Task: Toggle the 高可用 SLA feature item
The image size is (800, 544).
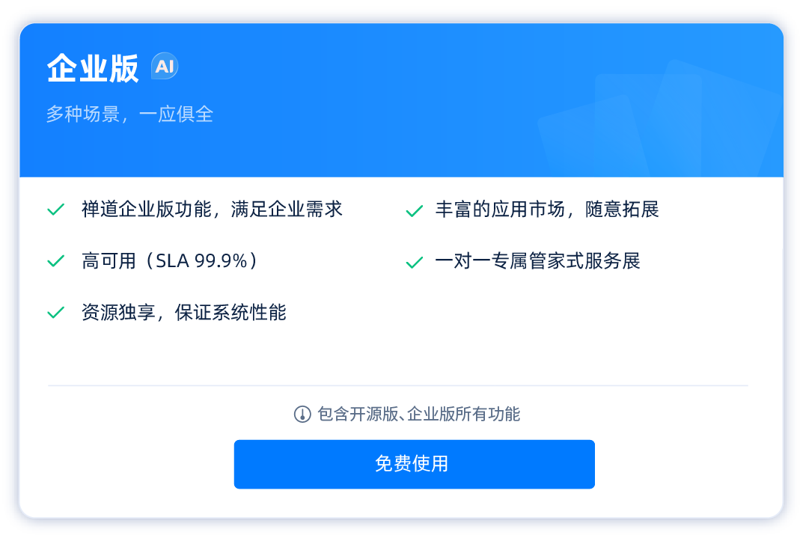Action: tap(168, 261)
